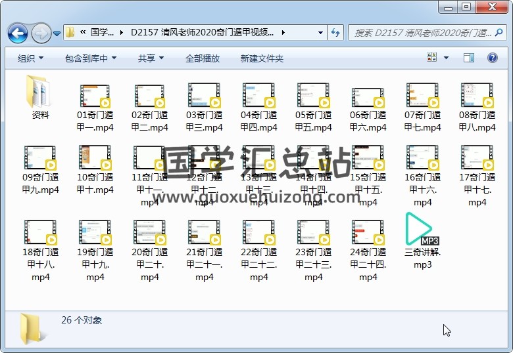
Task: Click 全部播放 to play all
Action: coord(202,58)
